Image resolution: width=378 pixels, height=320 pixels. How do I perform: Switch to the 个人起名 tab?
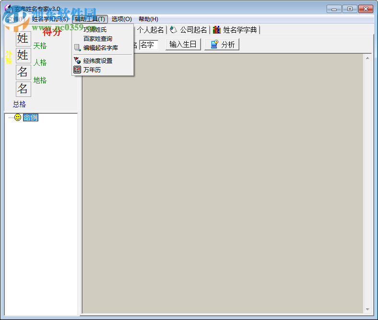click(151, 30)
